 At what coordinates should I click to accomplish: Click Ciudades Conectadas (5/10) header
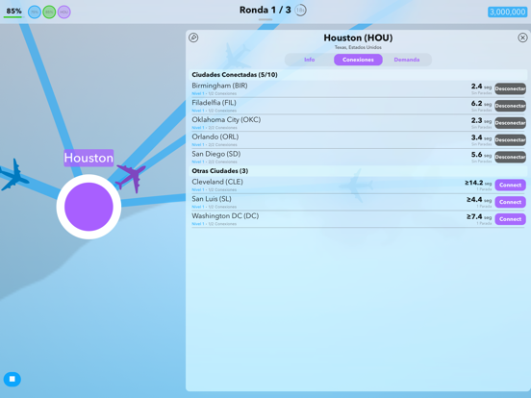[x=235, y=75]
